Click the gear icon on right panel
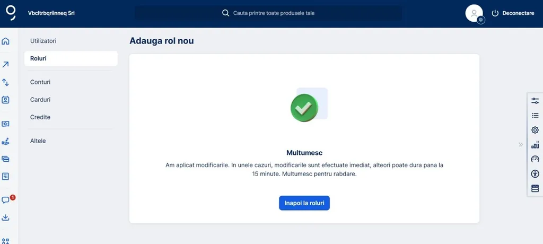The width and height of the screenshot is (543, 244). pyautogui.click(x=535, y=130)
